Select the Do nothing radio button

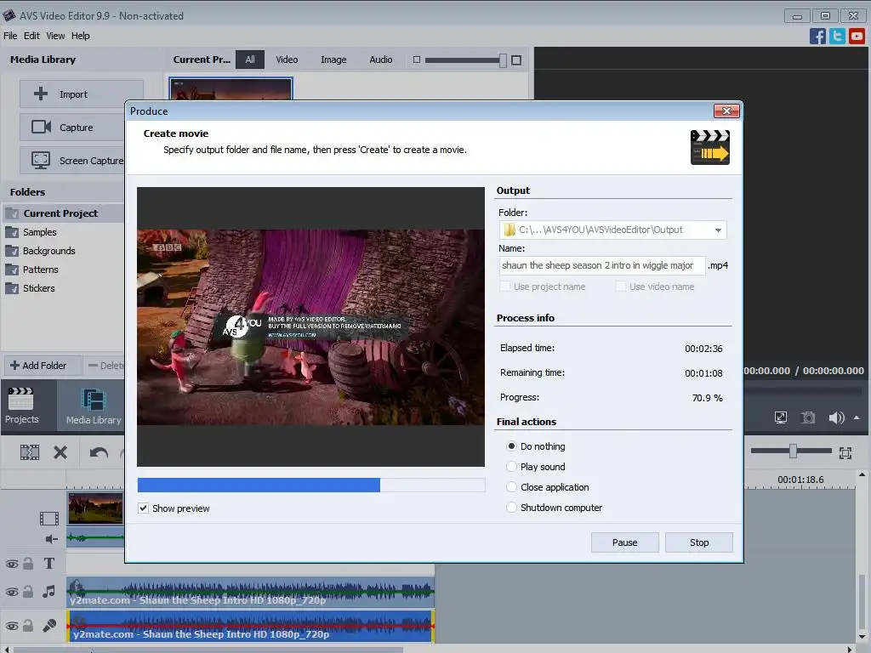coord(511,446)
